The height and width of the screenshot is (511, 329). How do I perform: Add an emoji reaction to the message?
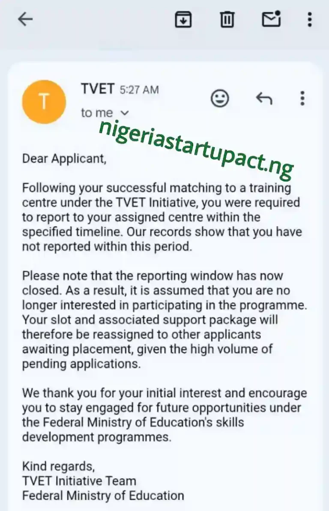[x=220, y=98]
